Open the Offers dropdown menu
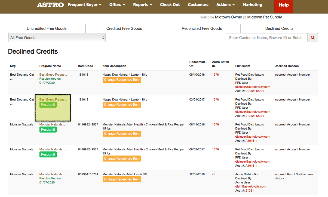 [x=117, y=5]
